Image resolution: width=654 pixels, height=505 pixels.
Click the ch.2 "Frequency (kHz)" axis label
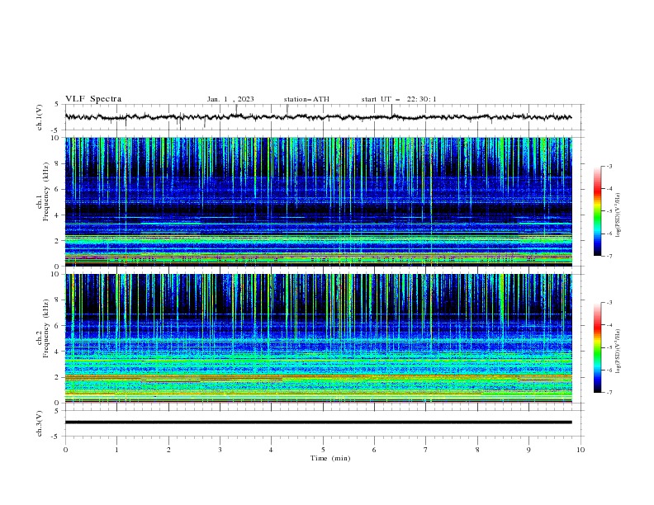click(x=46, y=328)
